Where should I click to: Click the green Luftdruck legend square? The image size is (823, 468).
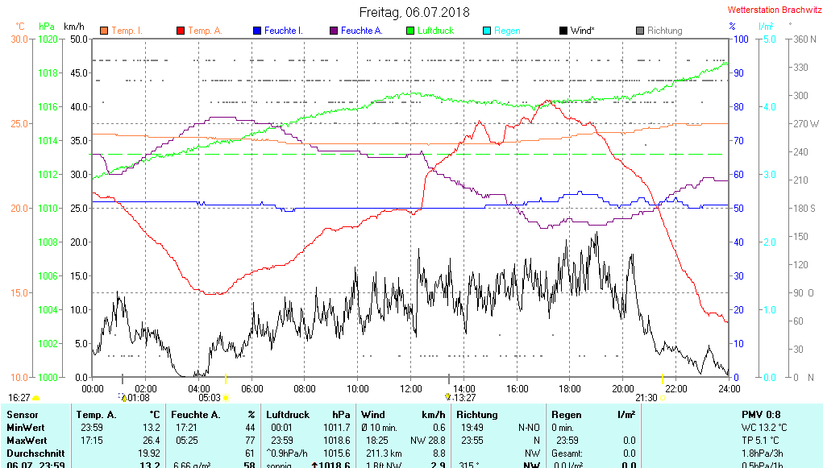coord(410,31)
